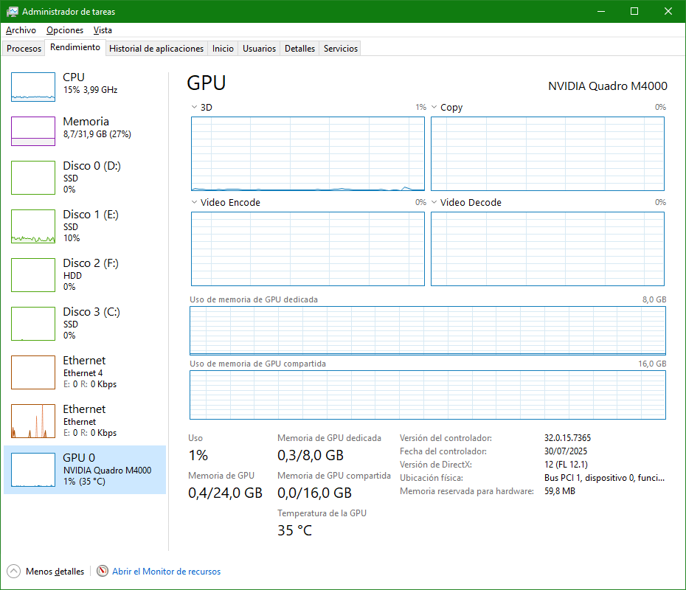Click the 0,0/16,0 GB shared memory value

click(x=314, y=493)
